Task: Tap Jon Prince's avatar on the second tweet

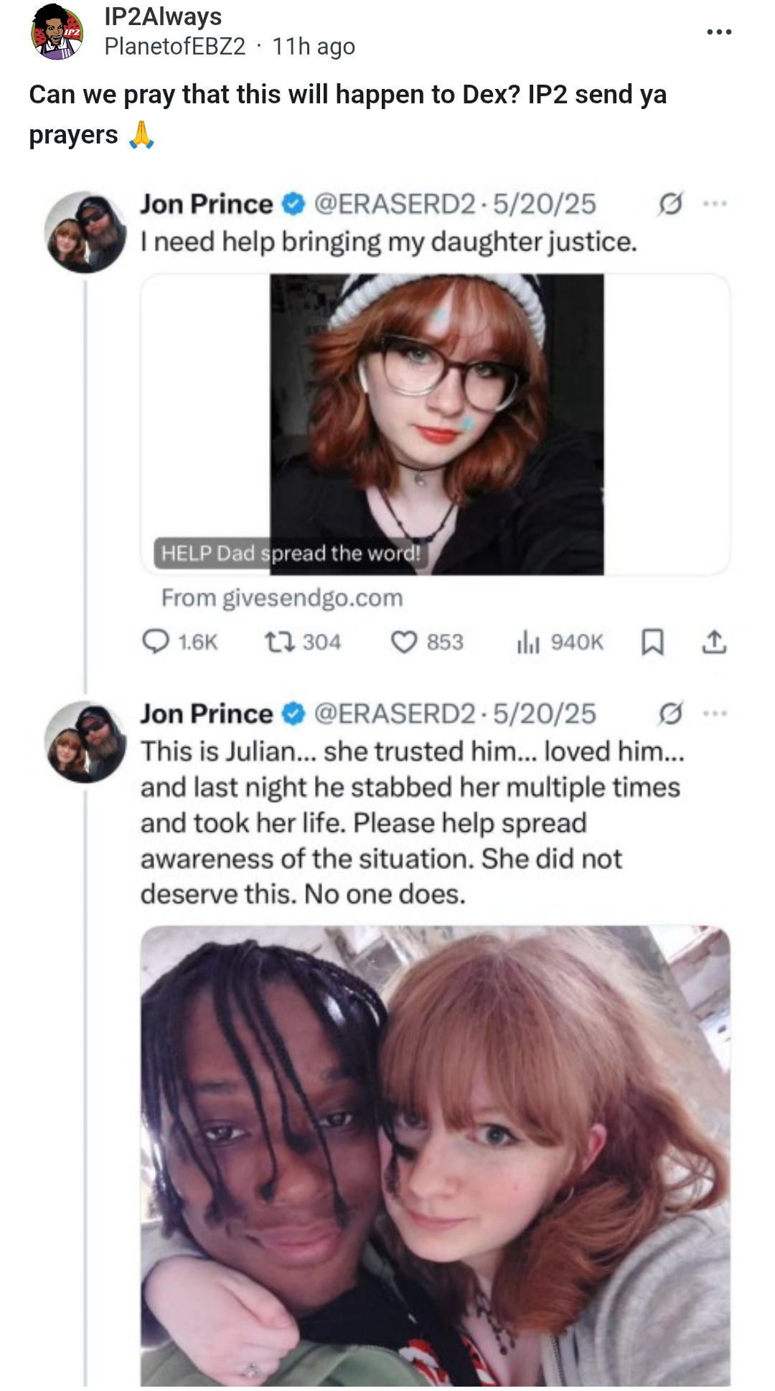Action: tap(85, 741)
